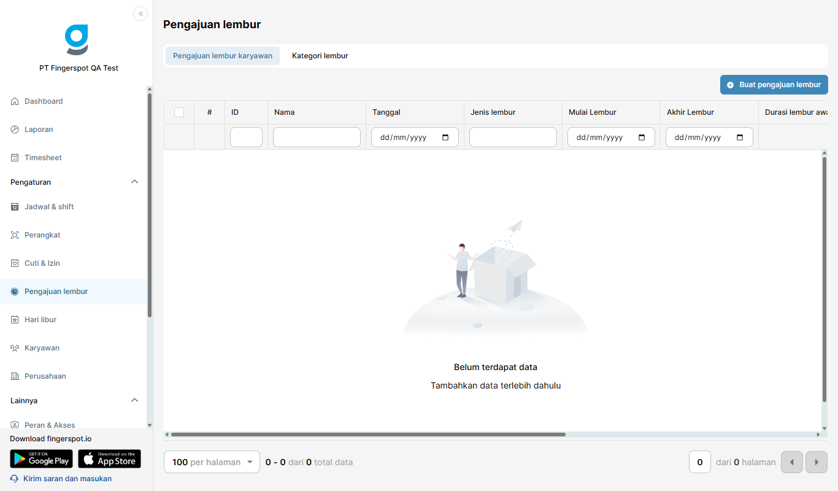Viewport: 838px width, 491px height.
Task: Click the Fingerspot company logo
Action: pos(77,40)
